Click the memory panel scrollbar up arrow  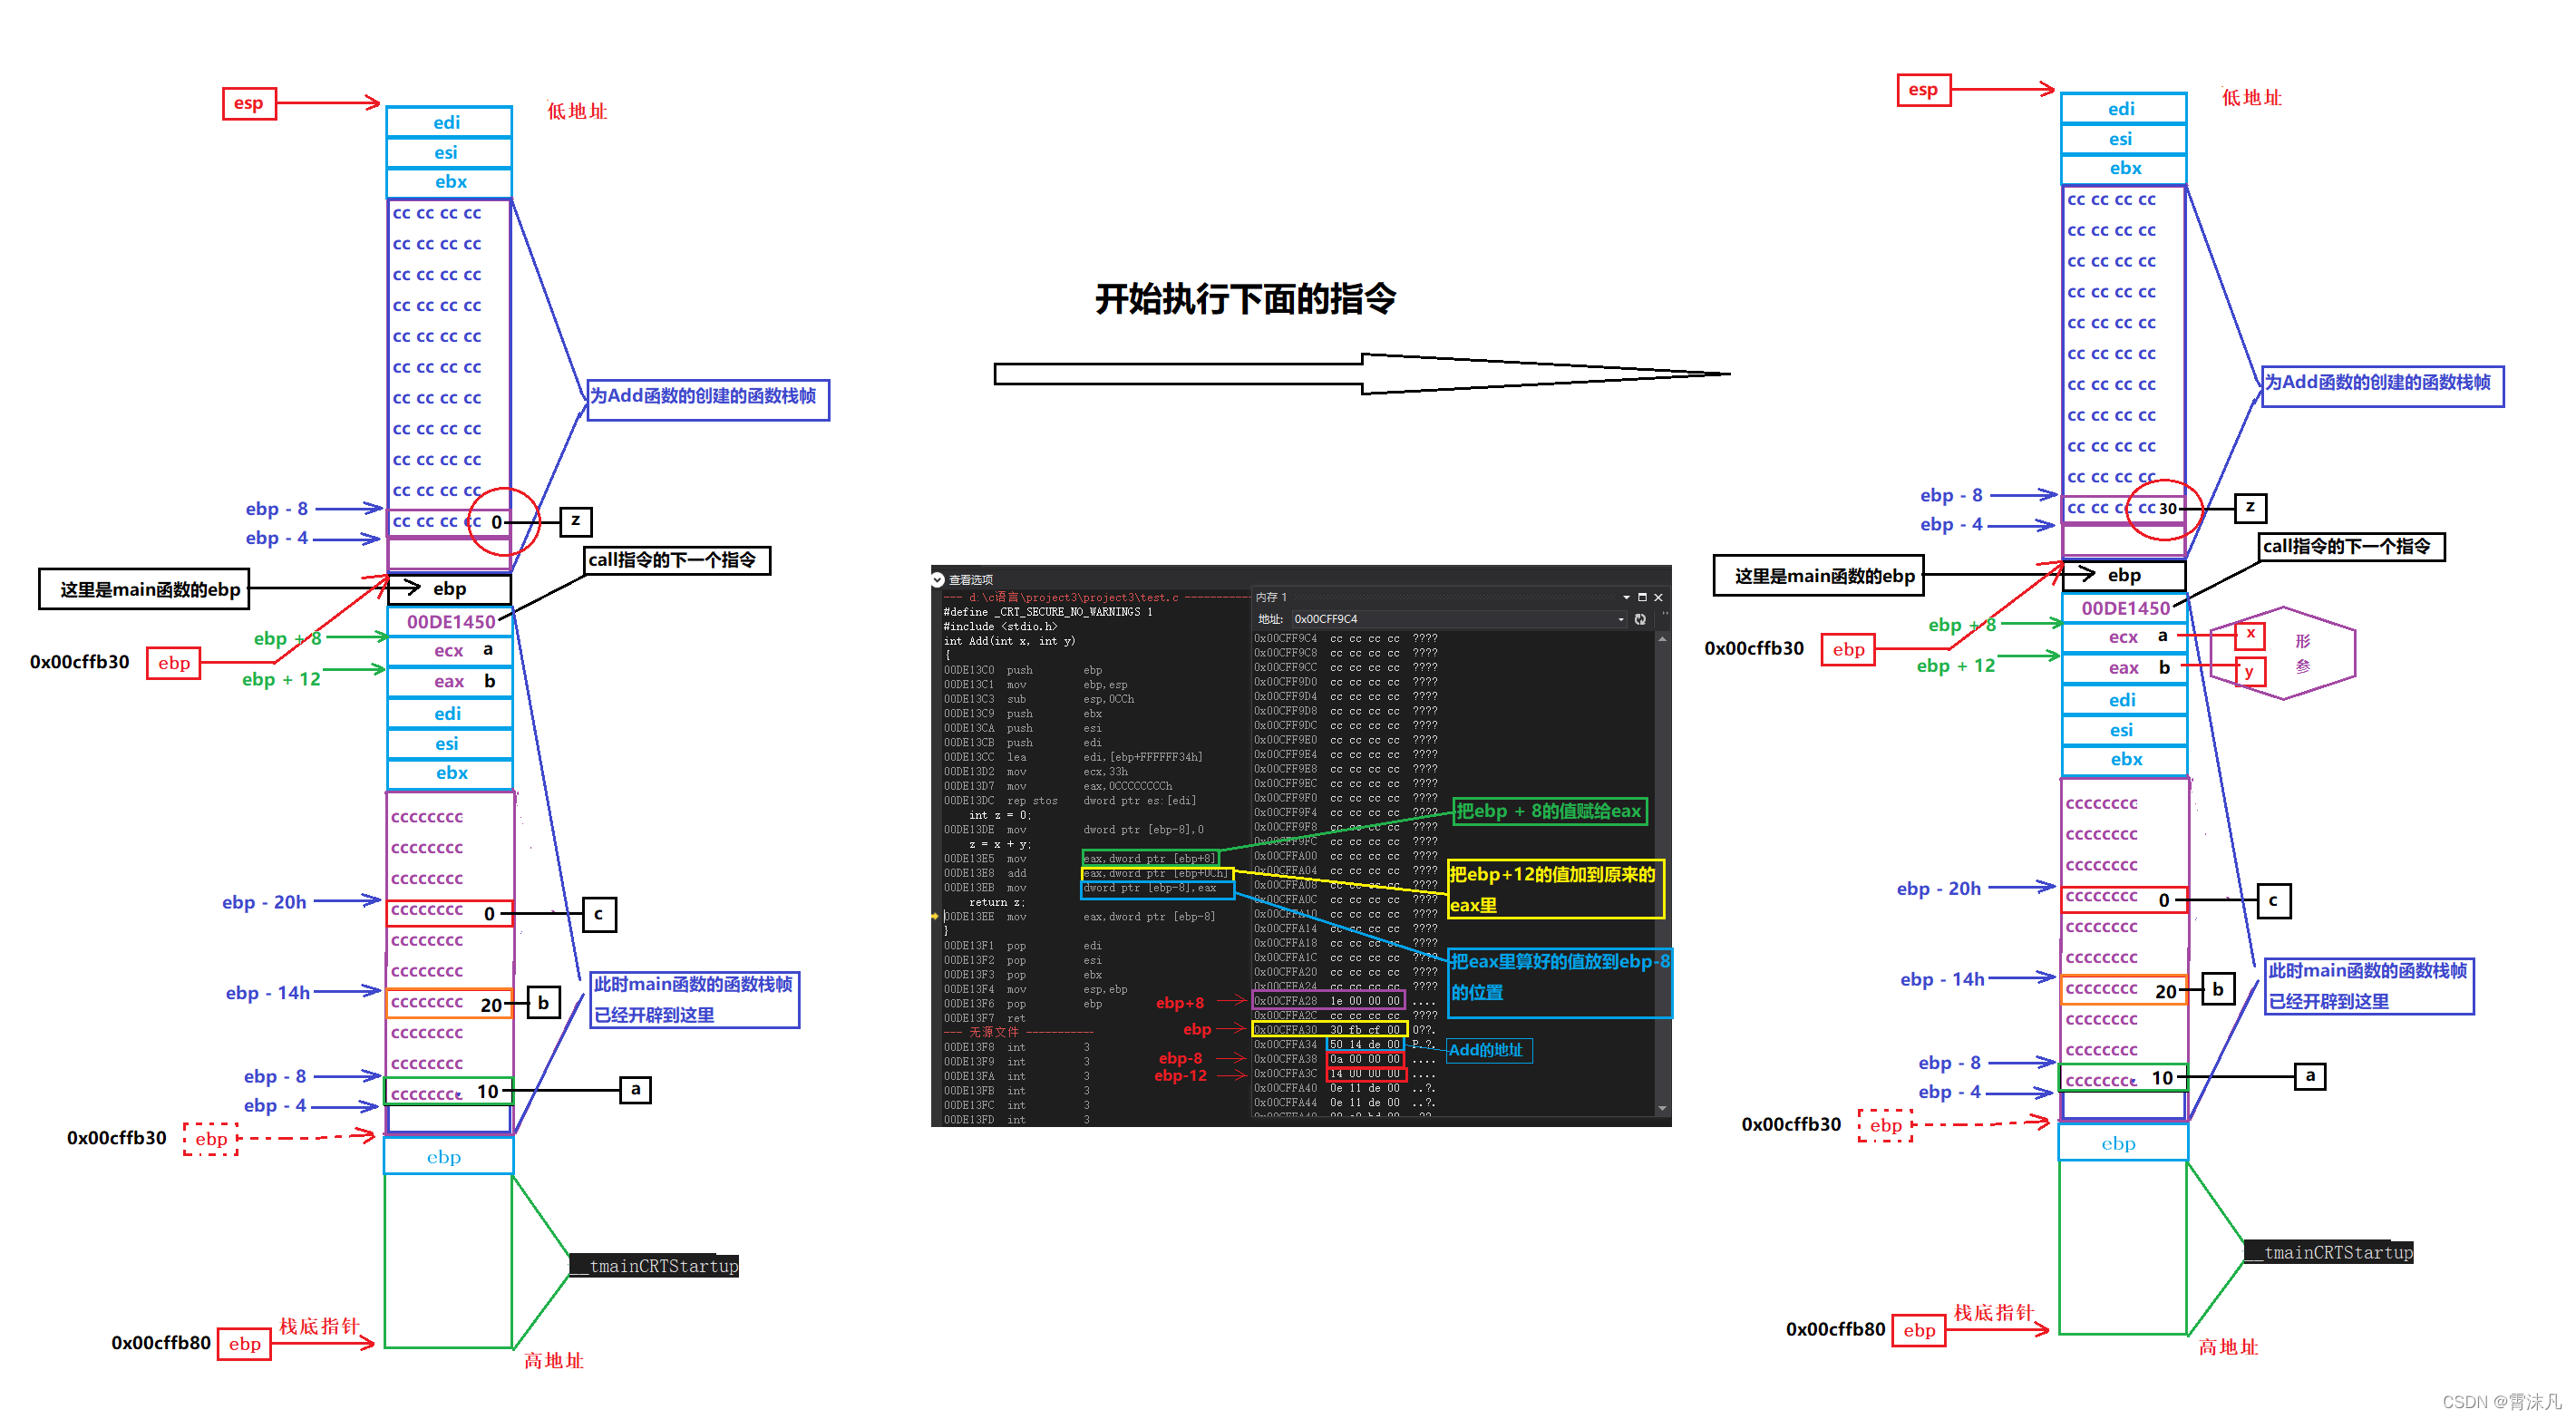click(1662, 638)
